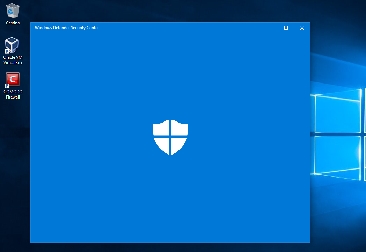Click empty desktop area above the Defender window
This screenshot has width=366, height=252.
click(x=175, y=10)
